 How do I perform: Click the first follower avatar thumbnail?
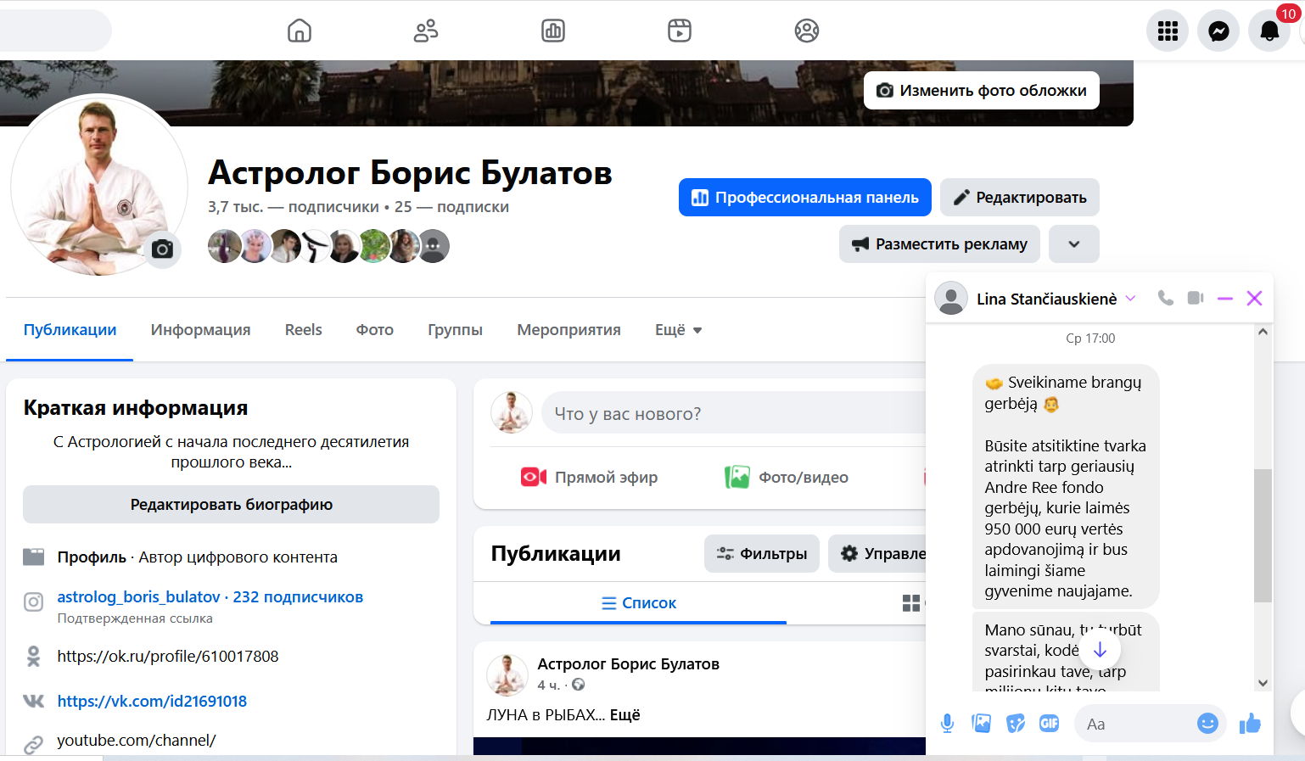tap(224, 246)
